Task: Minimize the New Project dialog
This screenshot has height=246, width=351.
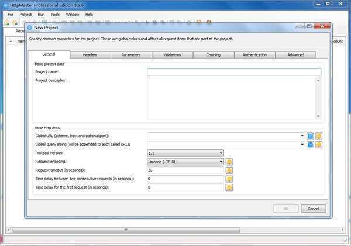Action: click(300, 26)
